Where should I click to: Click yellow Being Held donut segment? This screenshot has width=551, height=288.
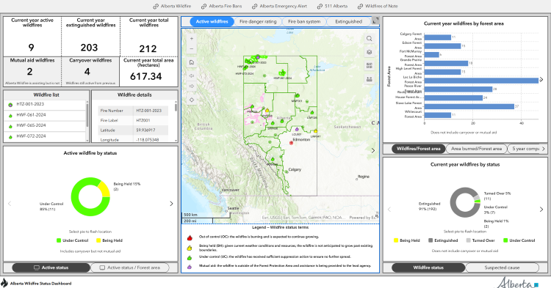[105, 189]
